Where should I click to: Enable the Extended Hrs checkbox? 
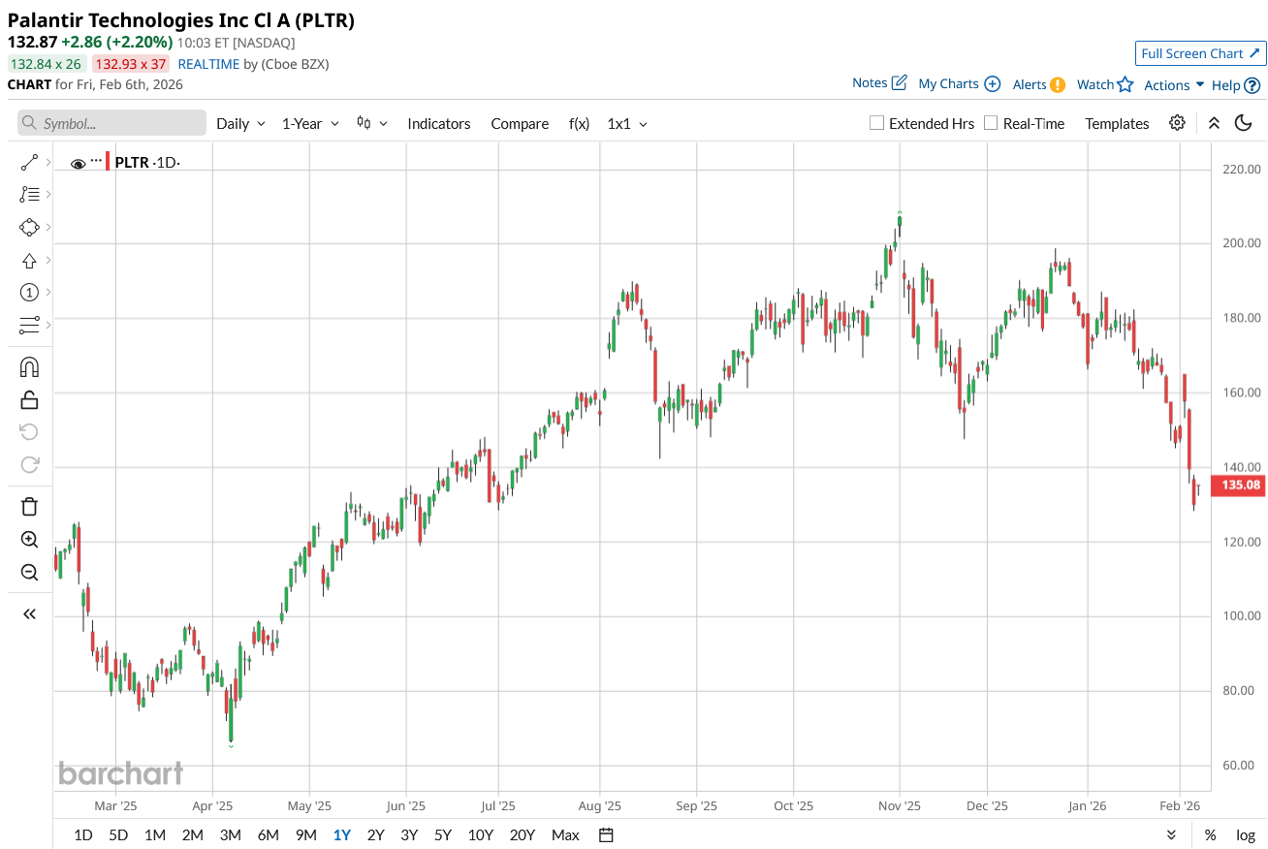877,123
